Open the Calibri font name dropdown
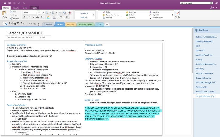The image size is (220, 137). click(x=29, y=13)
